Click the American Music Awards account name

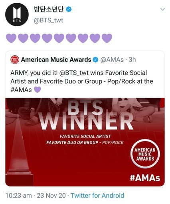pos(56,60)
